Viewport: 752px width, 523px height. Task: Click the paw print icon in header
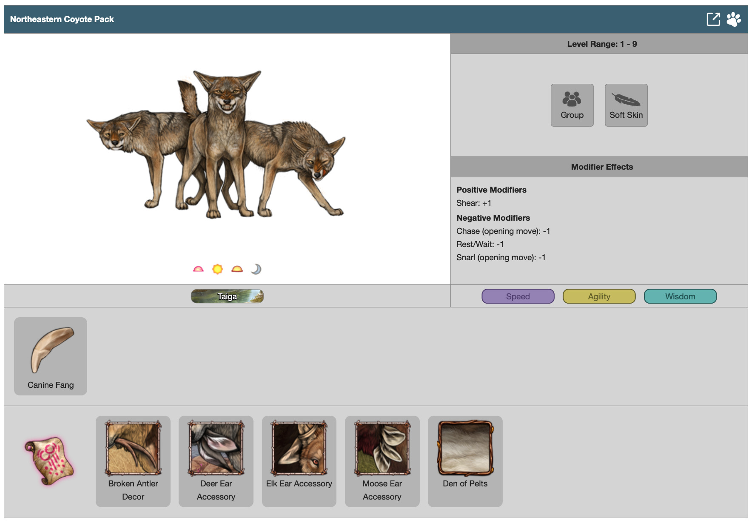click(734, 19)
